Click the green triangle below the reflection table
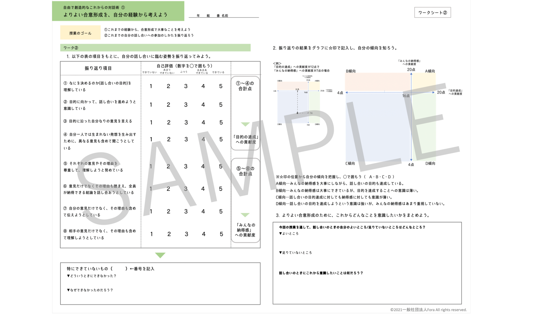Image resolution: width=539 pixels, height=326 pixels. (160, 255)
